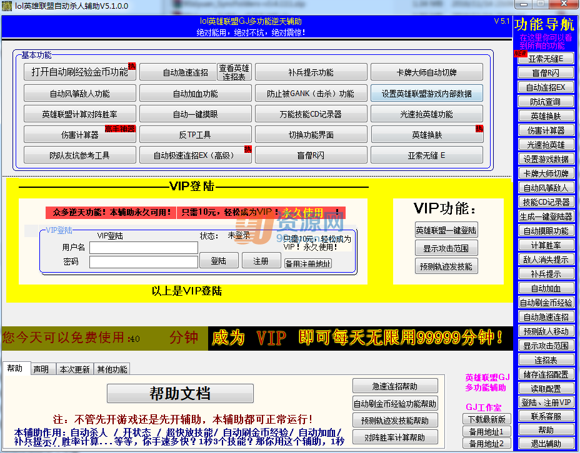This screenshot has height=453, width=580.
Task: Open 打开自动刷经验金币功能
Action: tap(80, 72)
